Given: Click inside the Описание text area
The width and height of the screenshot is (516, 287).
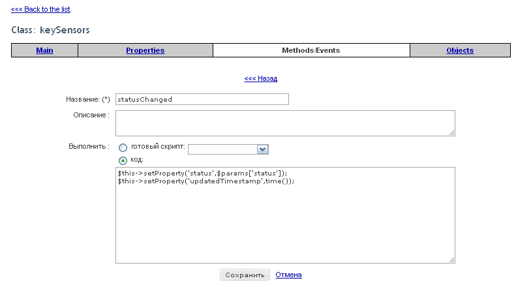Looking at the screenshot, I should pos(285,123).
